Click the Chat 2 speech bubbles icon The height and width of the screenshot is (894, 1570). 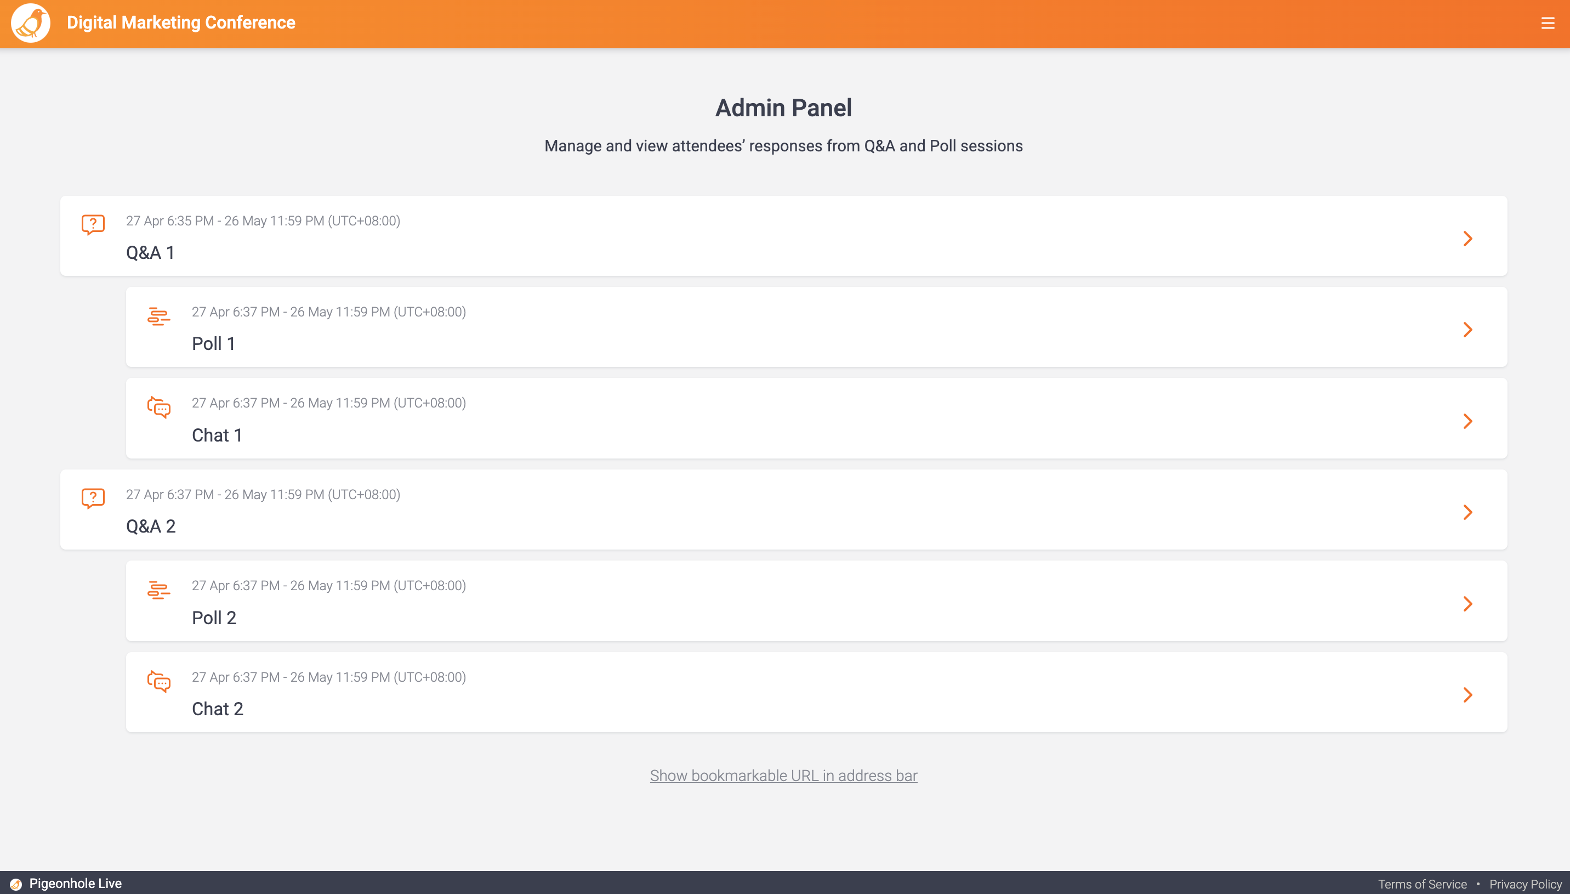[159, 682]
